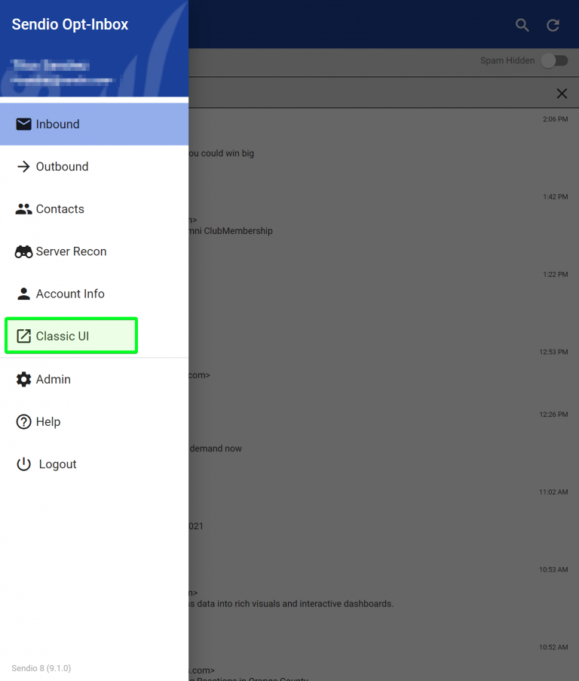This screenshot has height=681, width=579.
Task: Open the message received at 10:52 AM
Action: [384, 659]
